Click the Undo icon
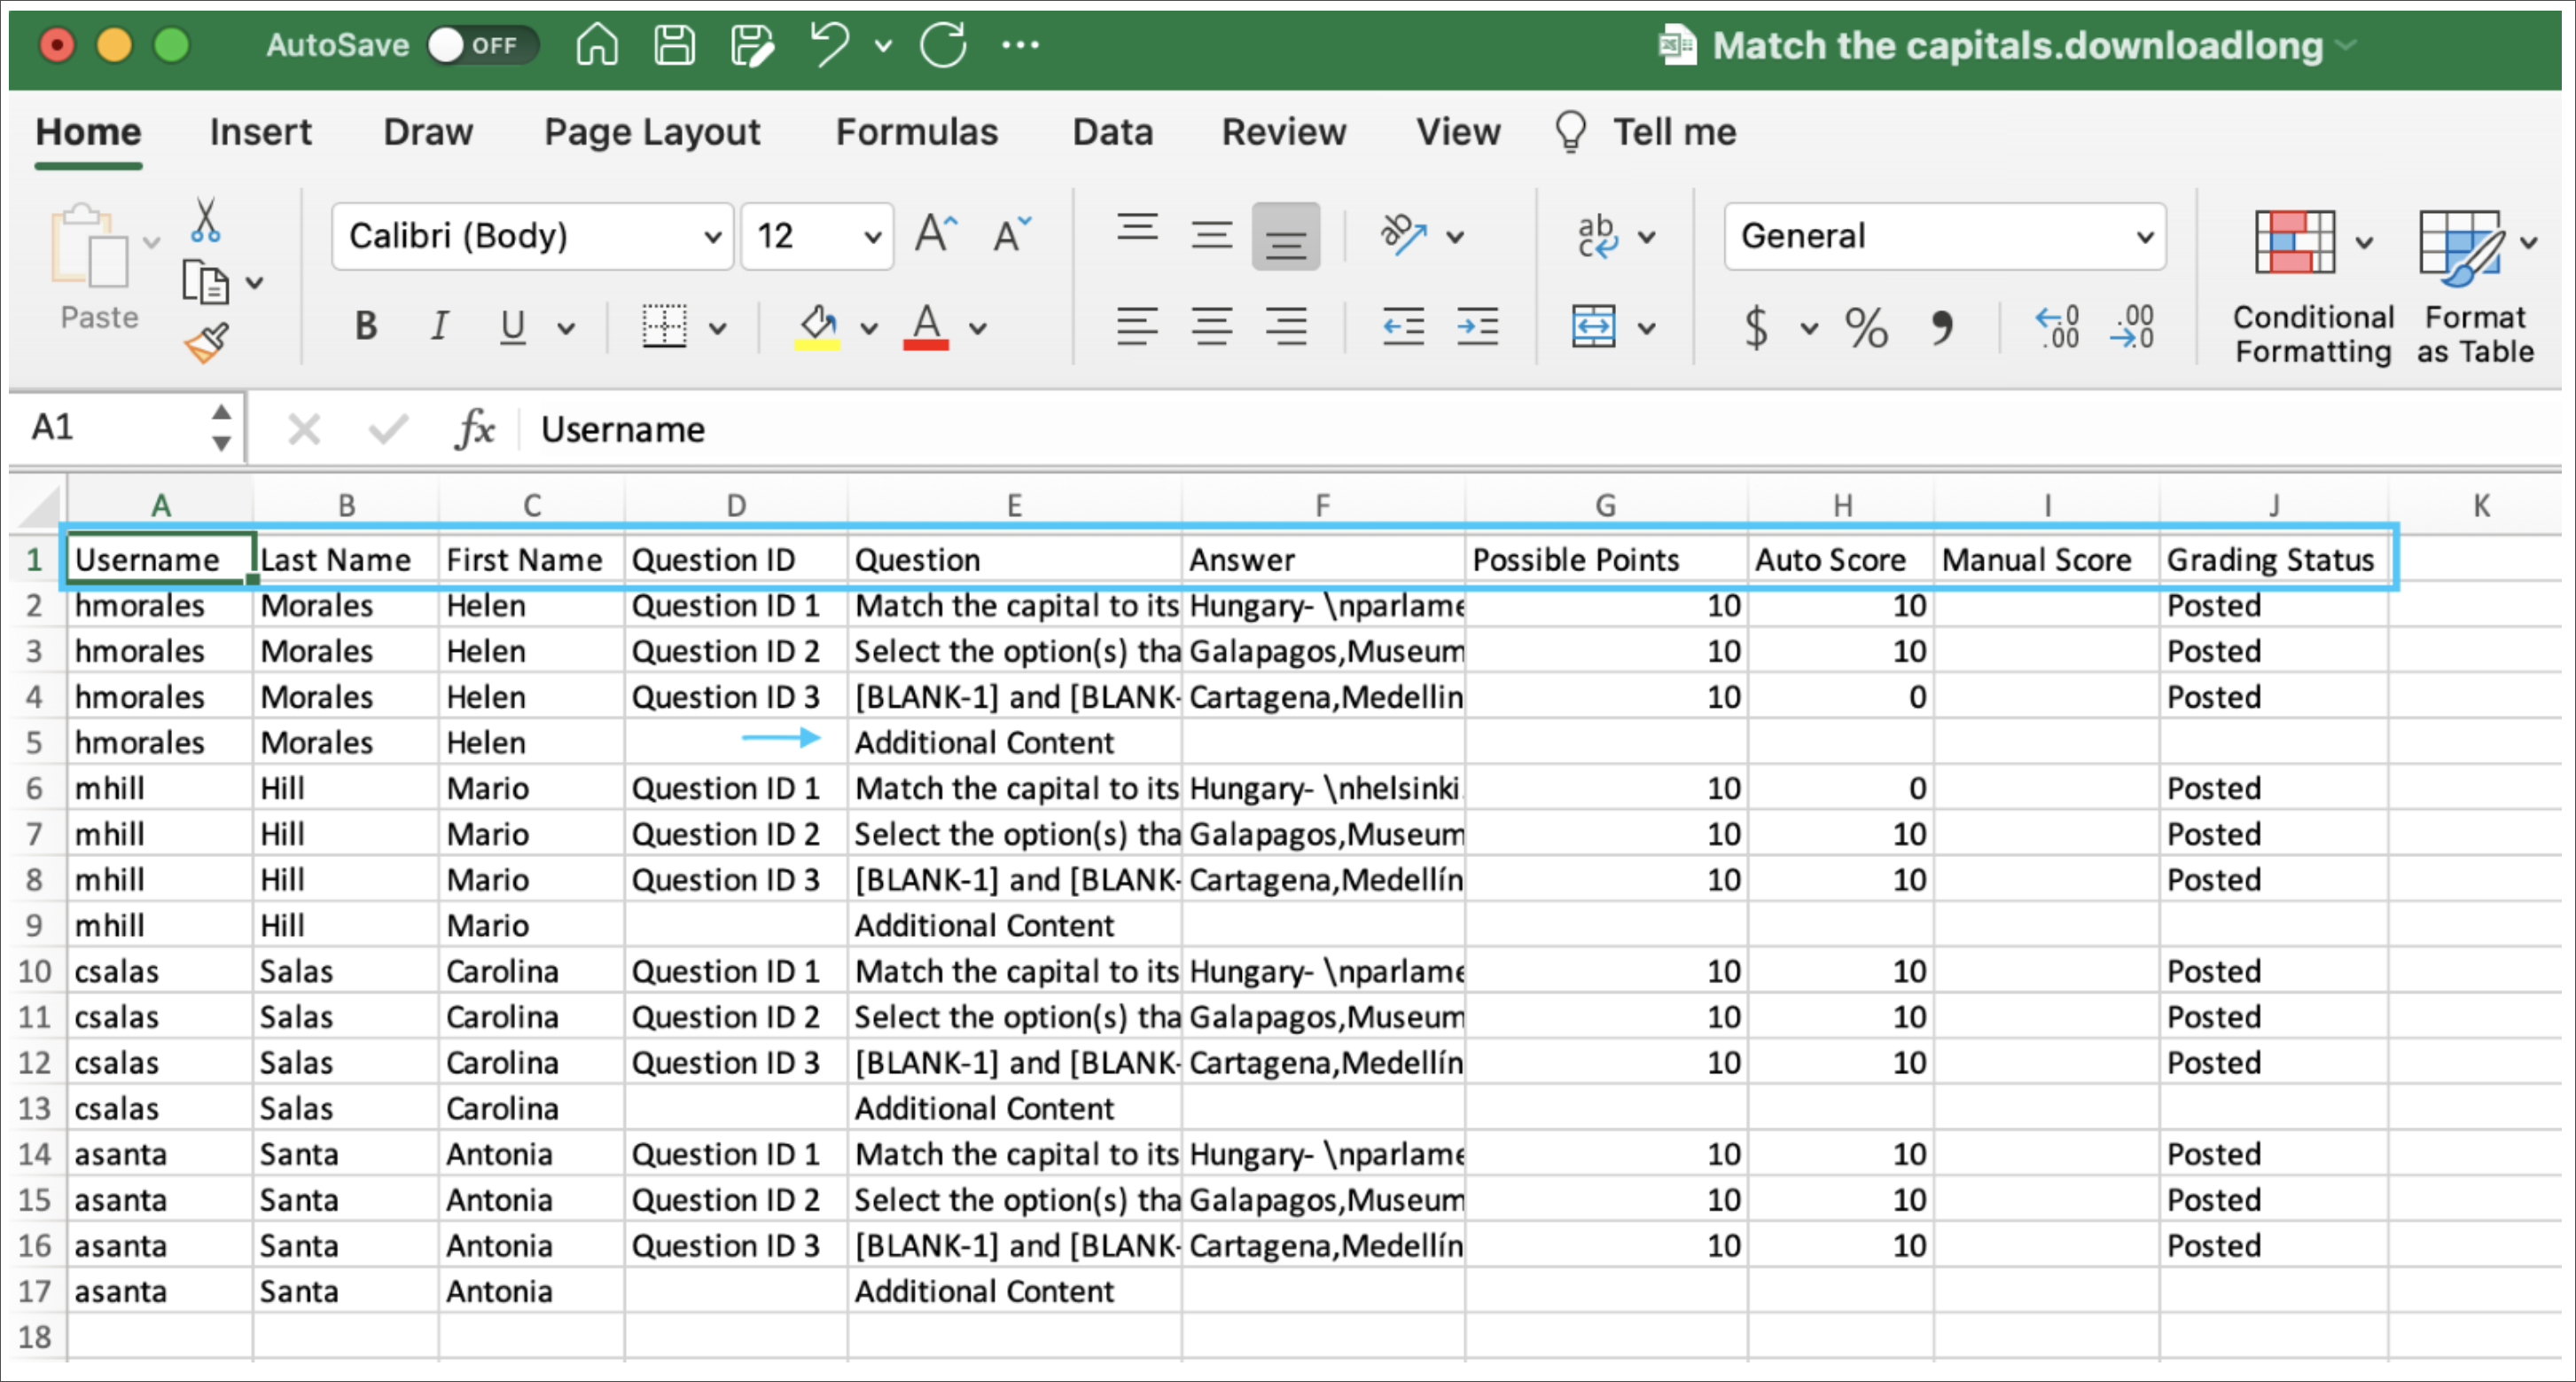This screenshot has width=2576, height=1382. pyautogui.click(x=829, y=44)
